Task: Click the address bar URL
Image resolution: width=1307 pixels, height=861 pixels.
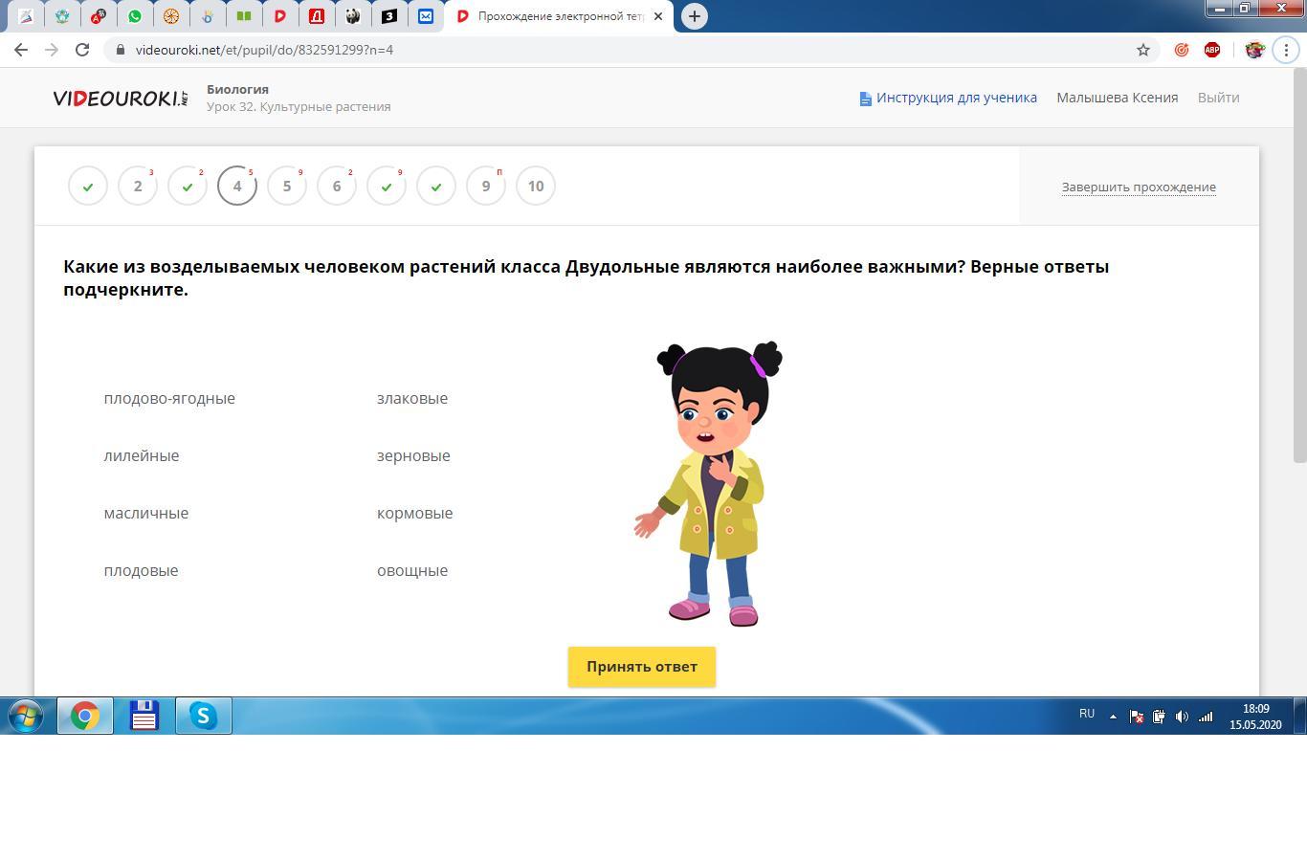Action: click(x=264, y=50)
